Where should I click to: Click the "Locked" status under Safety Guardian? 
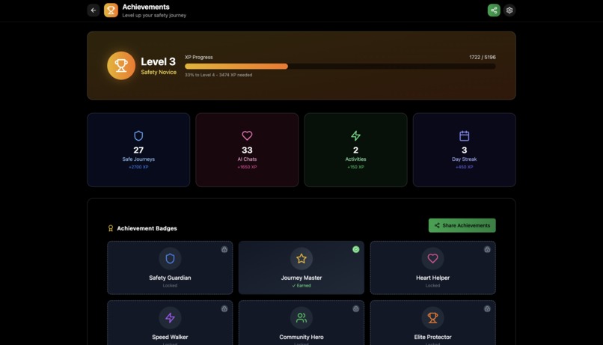point(170,285)
